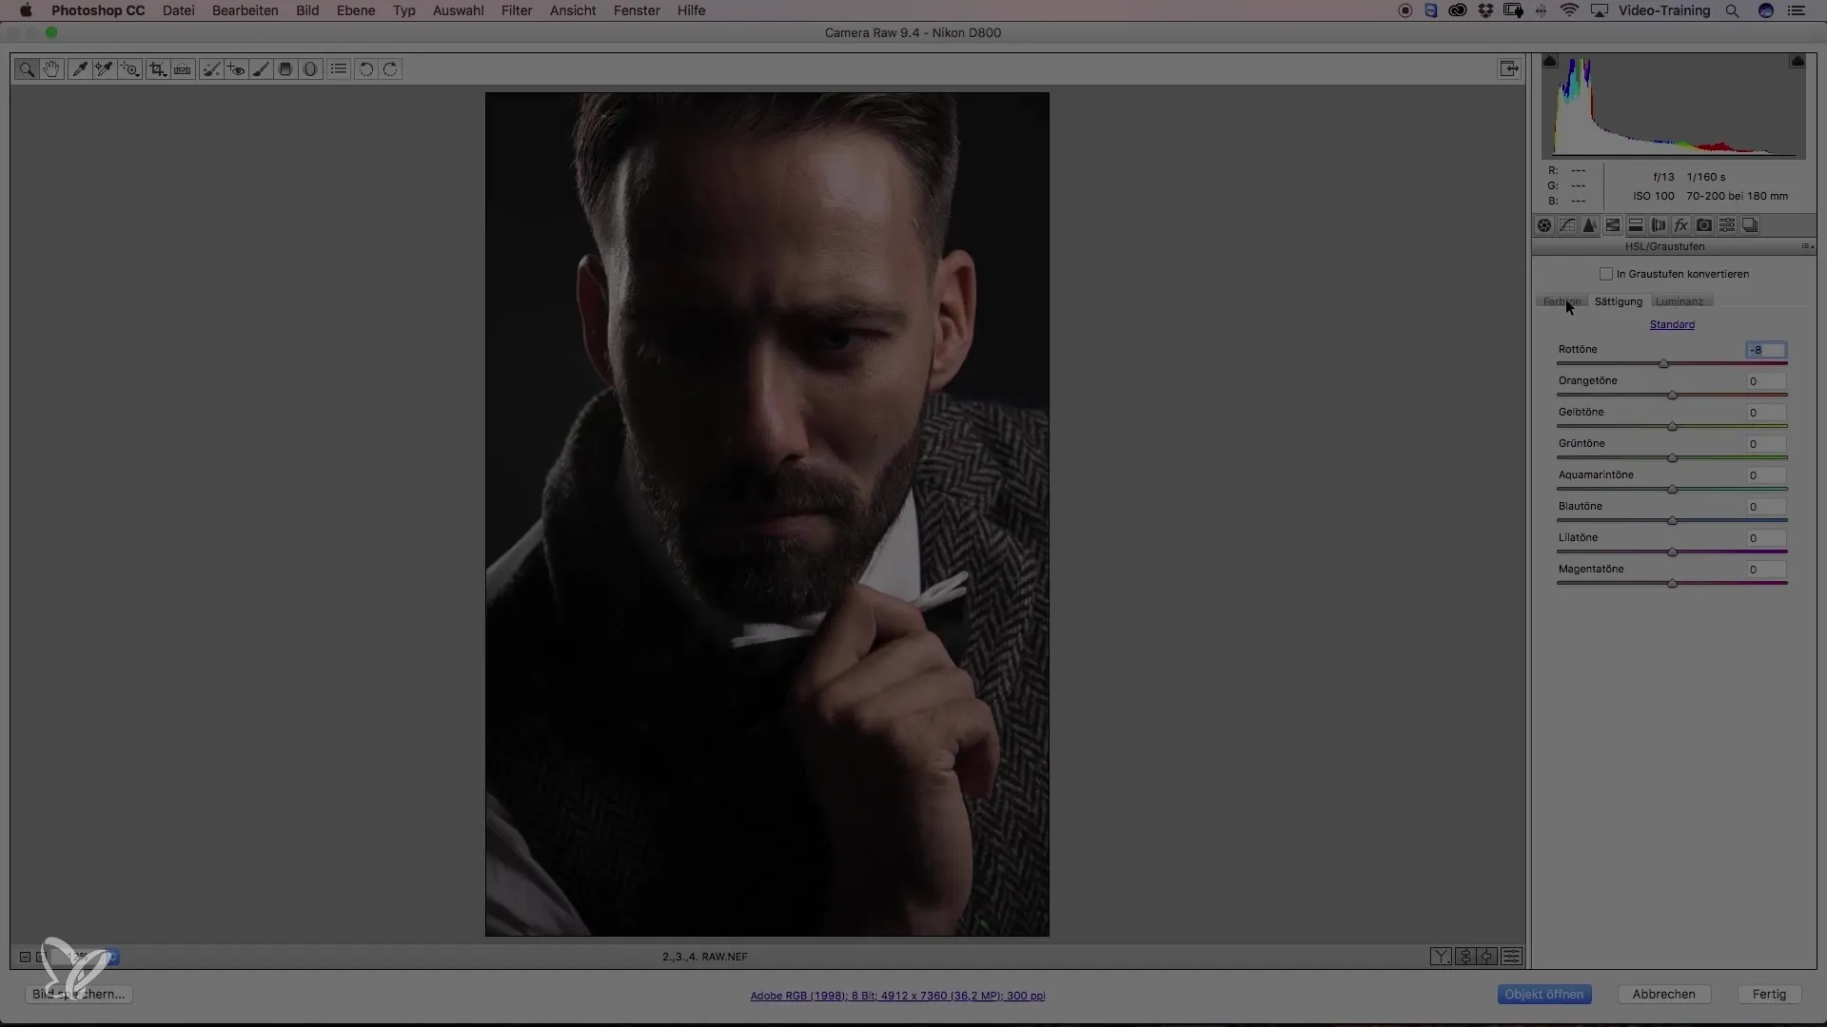
Task: Open the Ebene menu
Action: pos(356,10)
